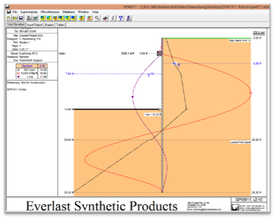Click the Loose Fine Sand soil label
Screen dimensions: 275x219
[x=240, y=142]
